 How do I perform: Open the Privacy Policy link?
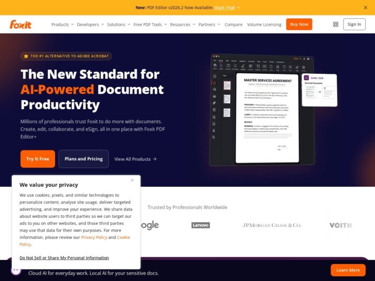tap(94, 237)
